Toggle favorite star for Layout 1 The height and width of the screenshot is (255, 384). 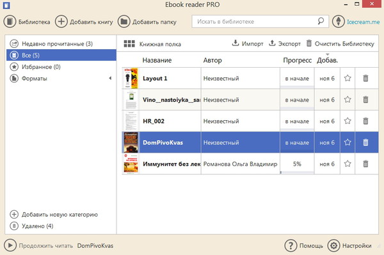click(348, 78)
